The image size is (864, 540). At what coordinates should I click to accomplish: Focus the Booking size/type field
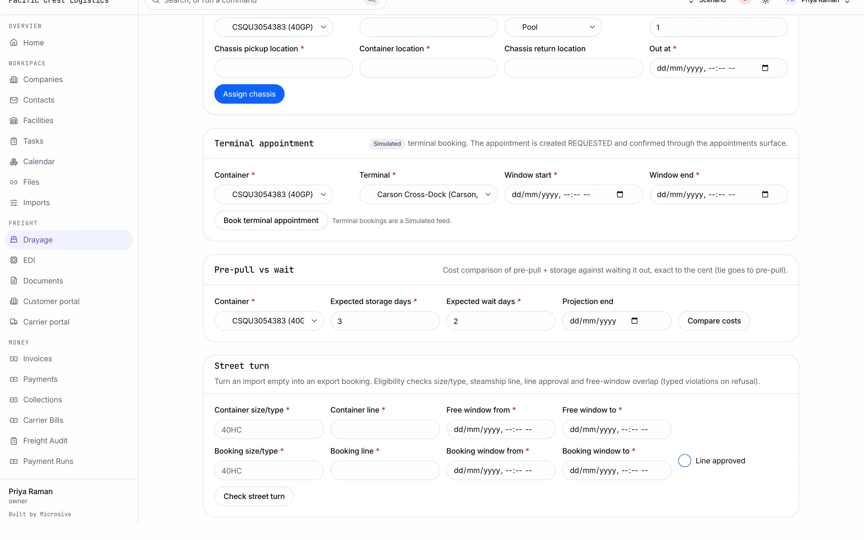coord(269,470)
